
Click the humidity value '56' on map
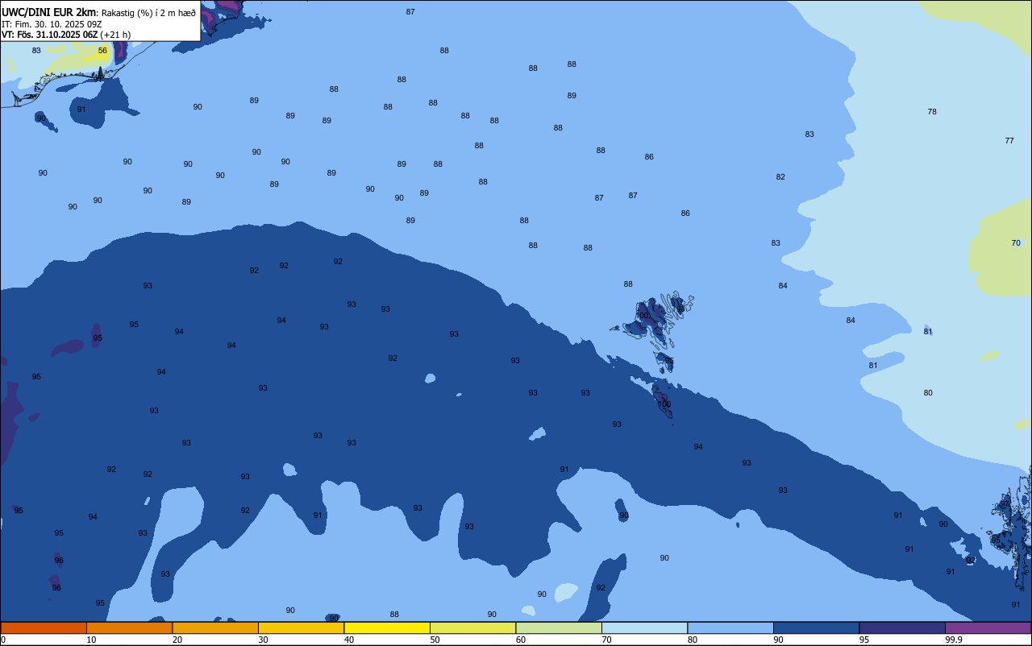[x=102, y=51]
